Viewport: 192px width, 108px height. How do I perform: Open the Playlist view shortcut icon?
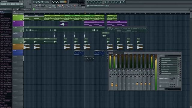[88, 2]
